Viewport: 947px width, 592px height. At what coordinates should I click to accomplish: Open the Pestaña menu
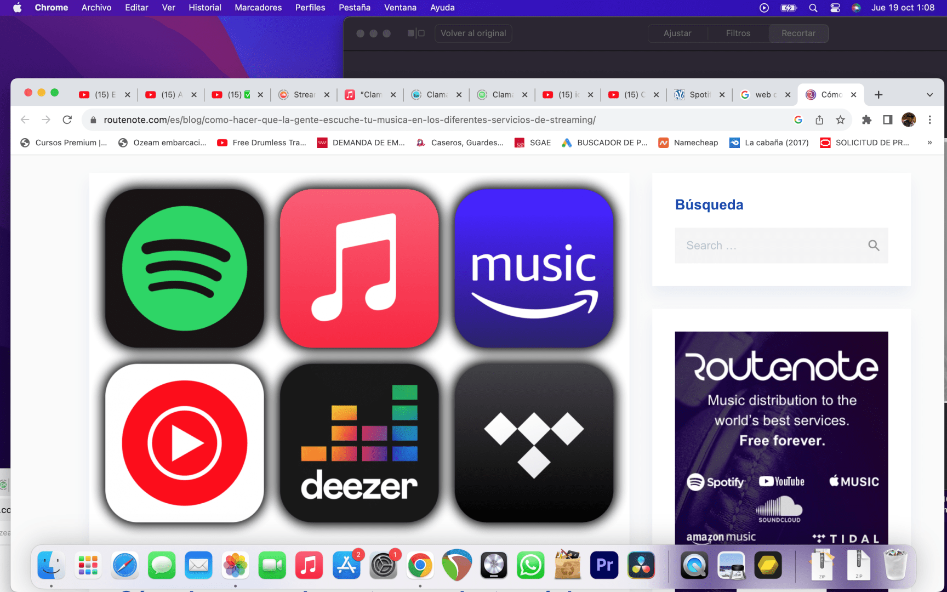tap(355, 8)
